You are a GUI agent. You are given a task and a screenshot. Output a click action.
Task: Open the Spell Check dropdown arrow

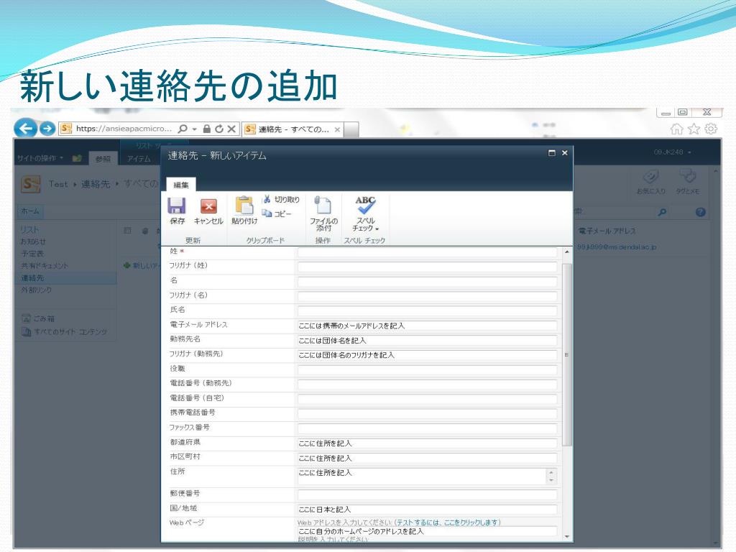377,229
